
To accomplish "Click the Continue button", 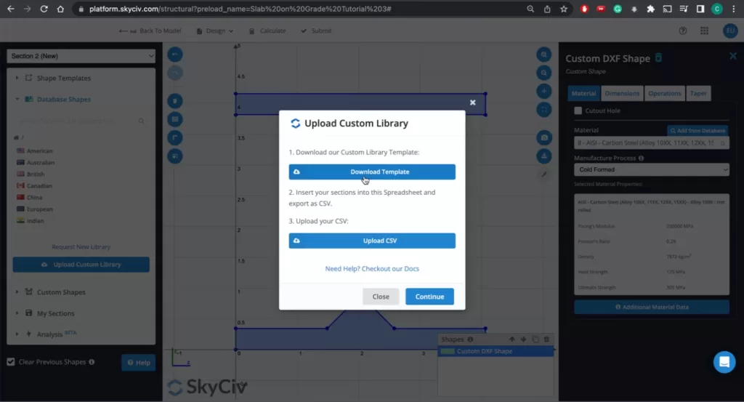I will 430,297.
